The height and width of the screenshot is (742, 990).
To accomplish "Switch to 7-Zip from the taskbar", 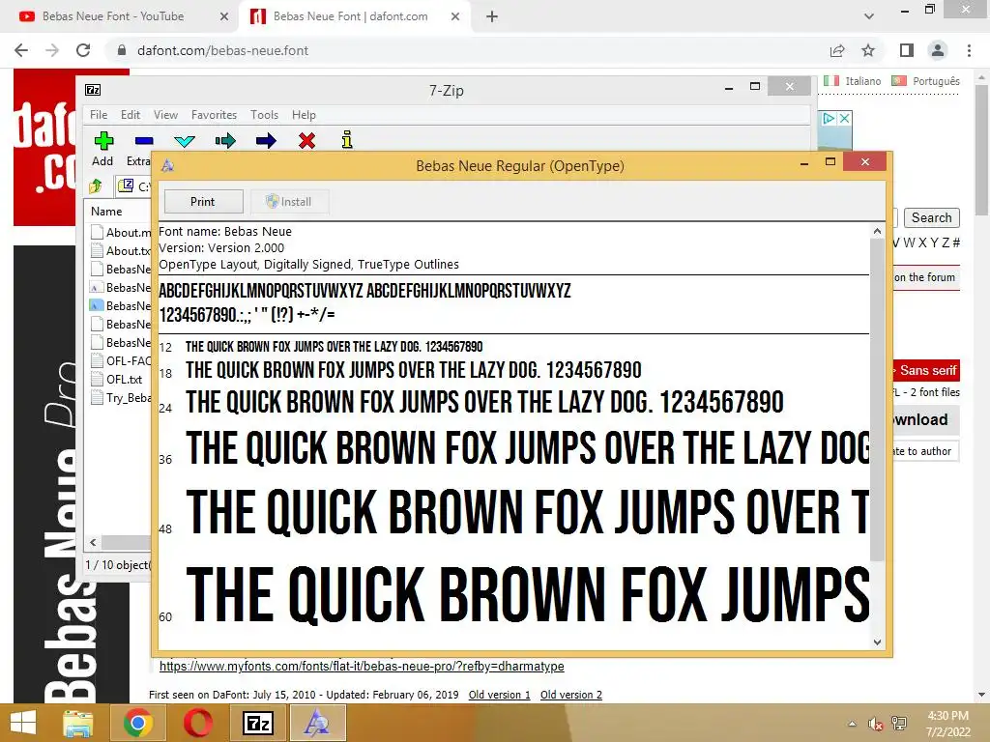I will pyautogui.click(x=257, y=723).
